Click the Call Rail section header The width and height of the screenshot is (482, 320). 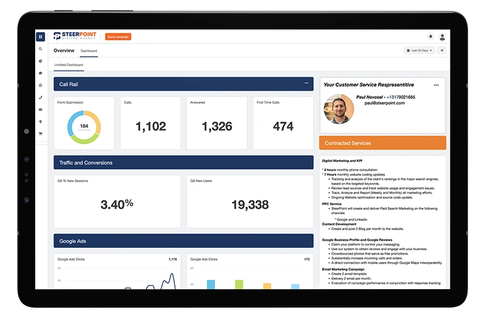pyautogui.click(x=184, y=84)
